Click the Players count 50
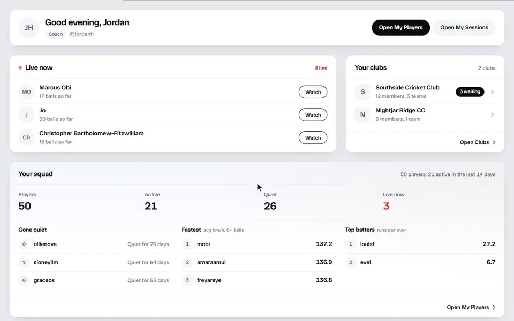This screenshot has width=514, height=321. point(25,206)
